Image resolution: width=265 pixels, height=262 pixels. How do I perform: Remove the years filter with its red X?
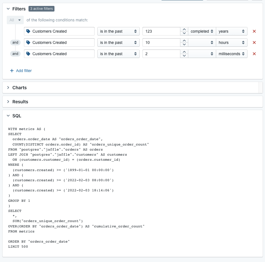click(x=254, y=31)
